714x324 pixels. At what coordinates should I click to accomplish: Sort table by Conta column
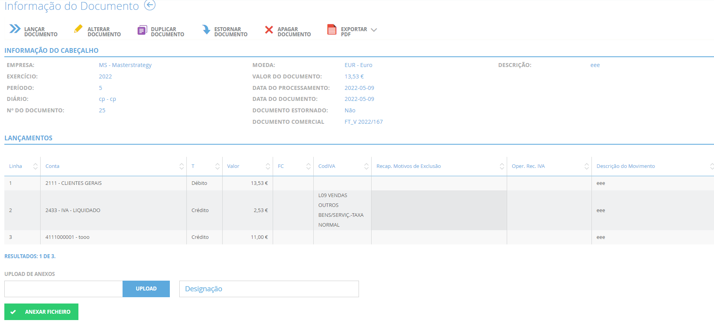click(x=182, y=166)
